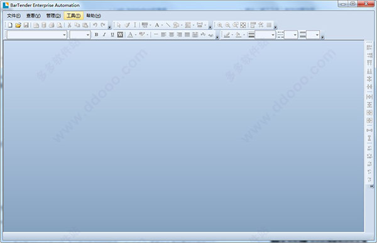
Task: Click the font color 'A' swatch
Action: click(x=130, y=35)
